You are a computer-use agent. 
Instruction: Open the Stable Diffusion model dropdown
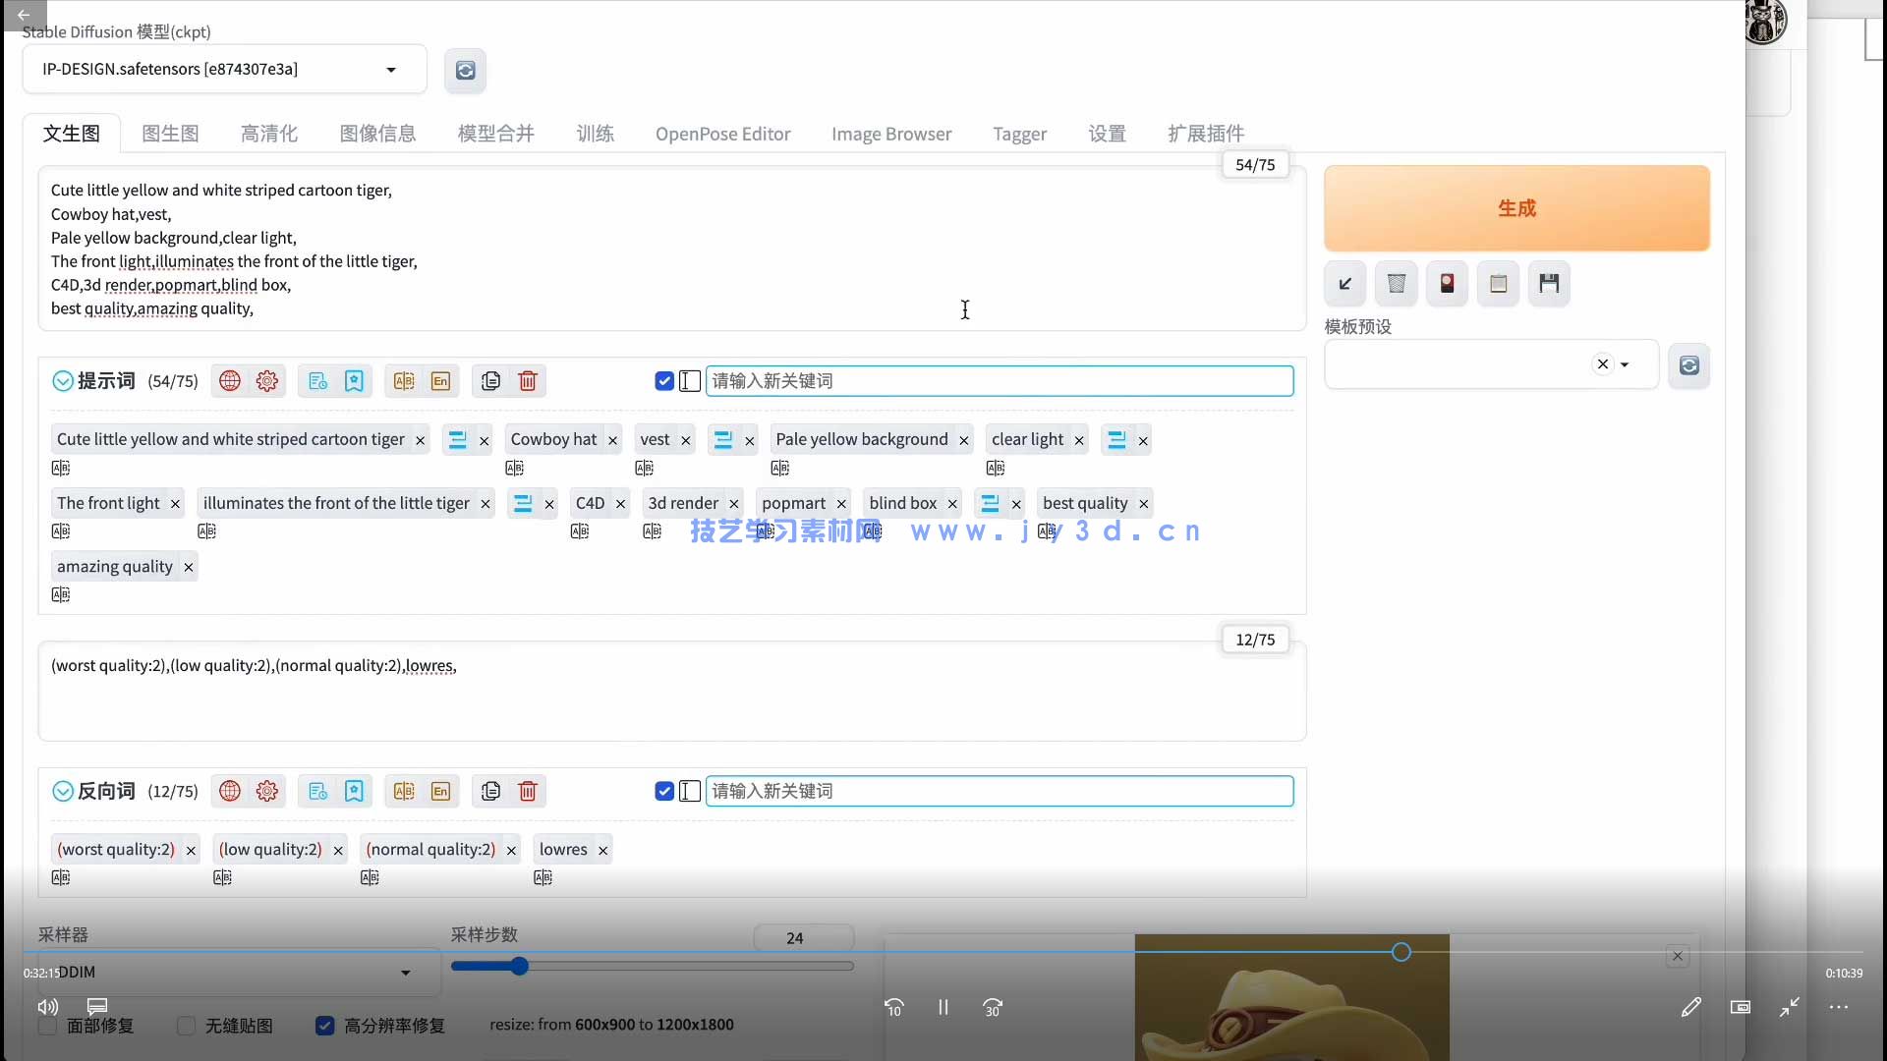point(390,69)
